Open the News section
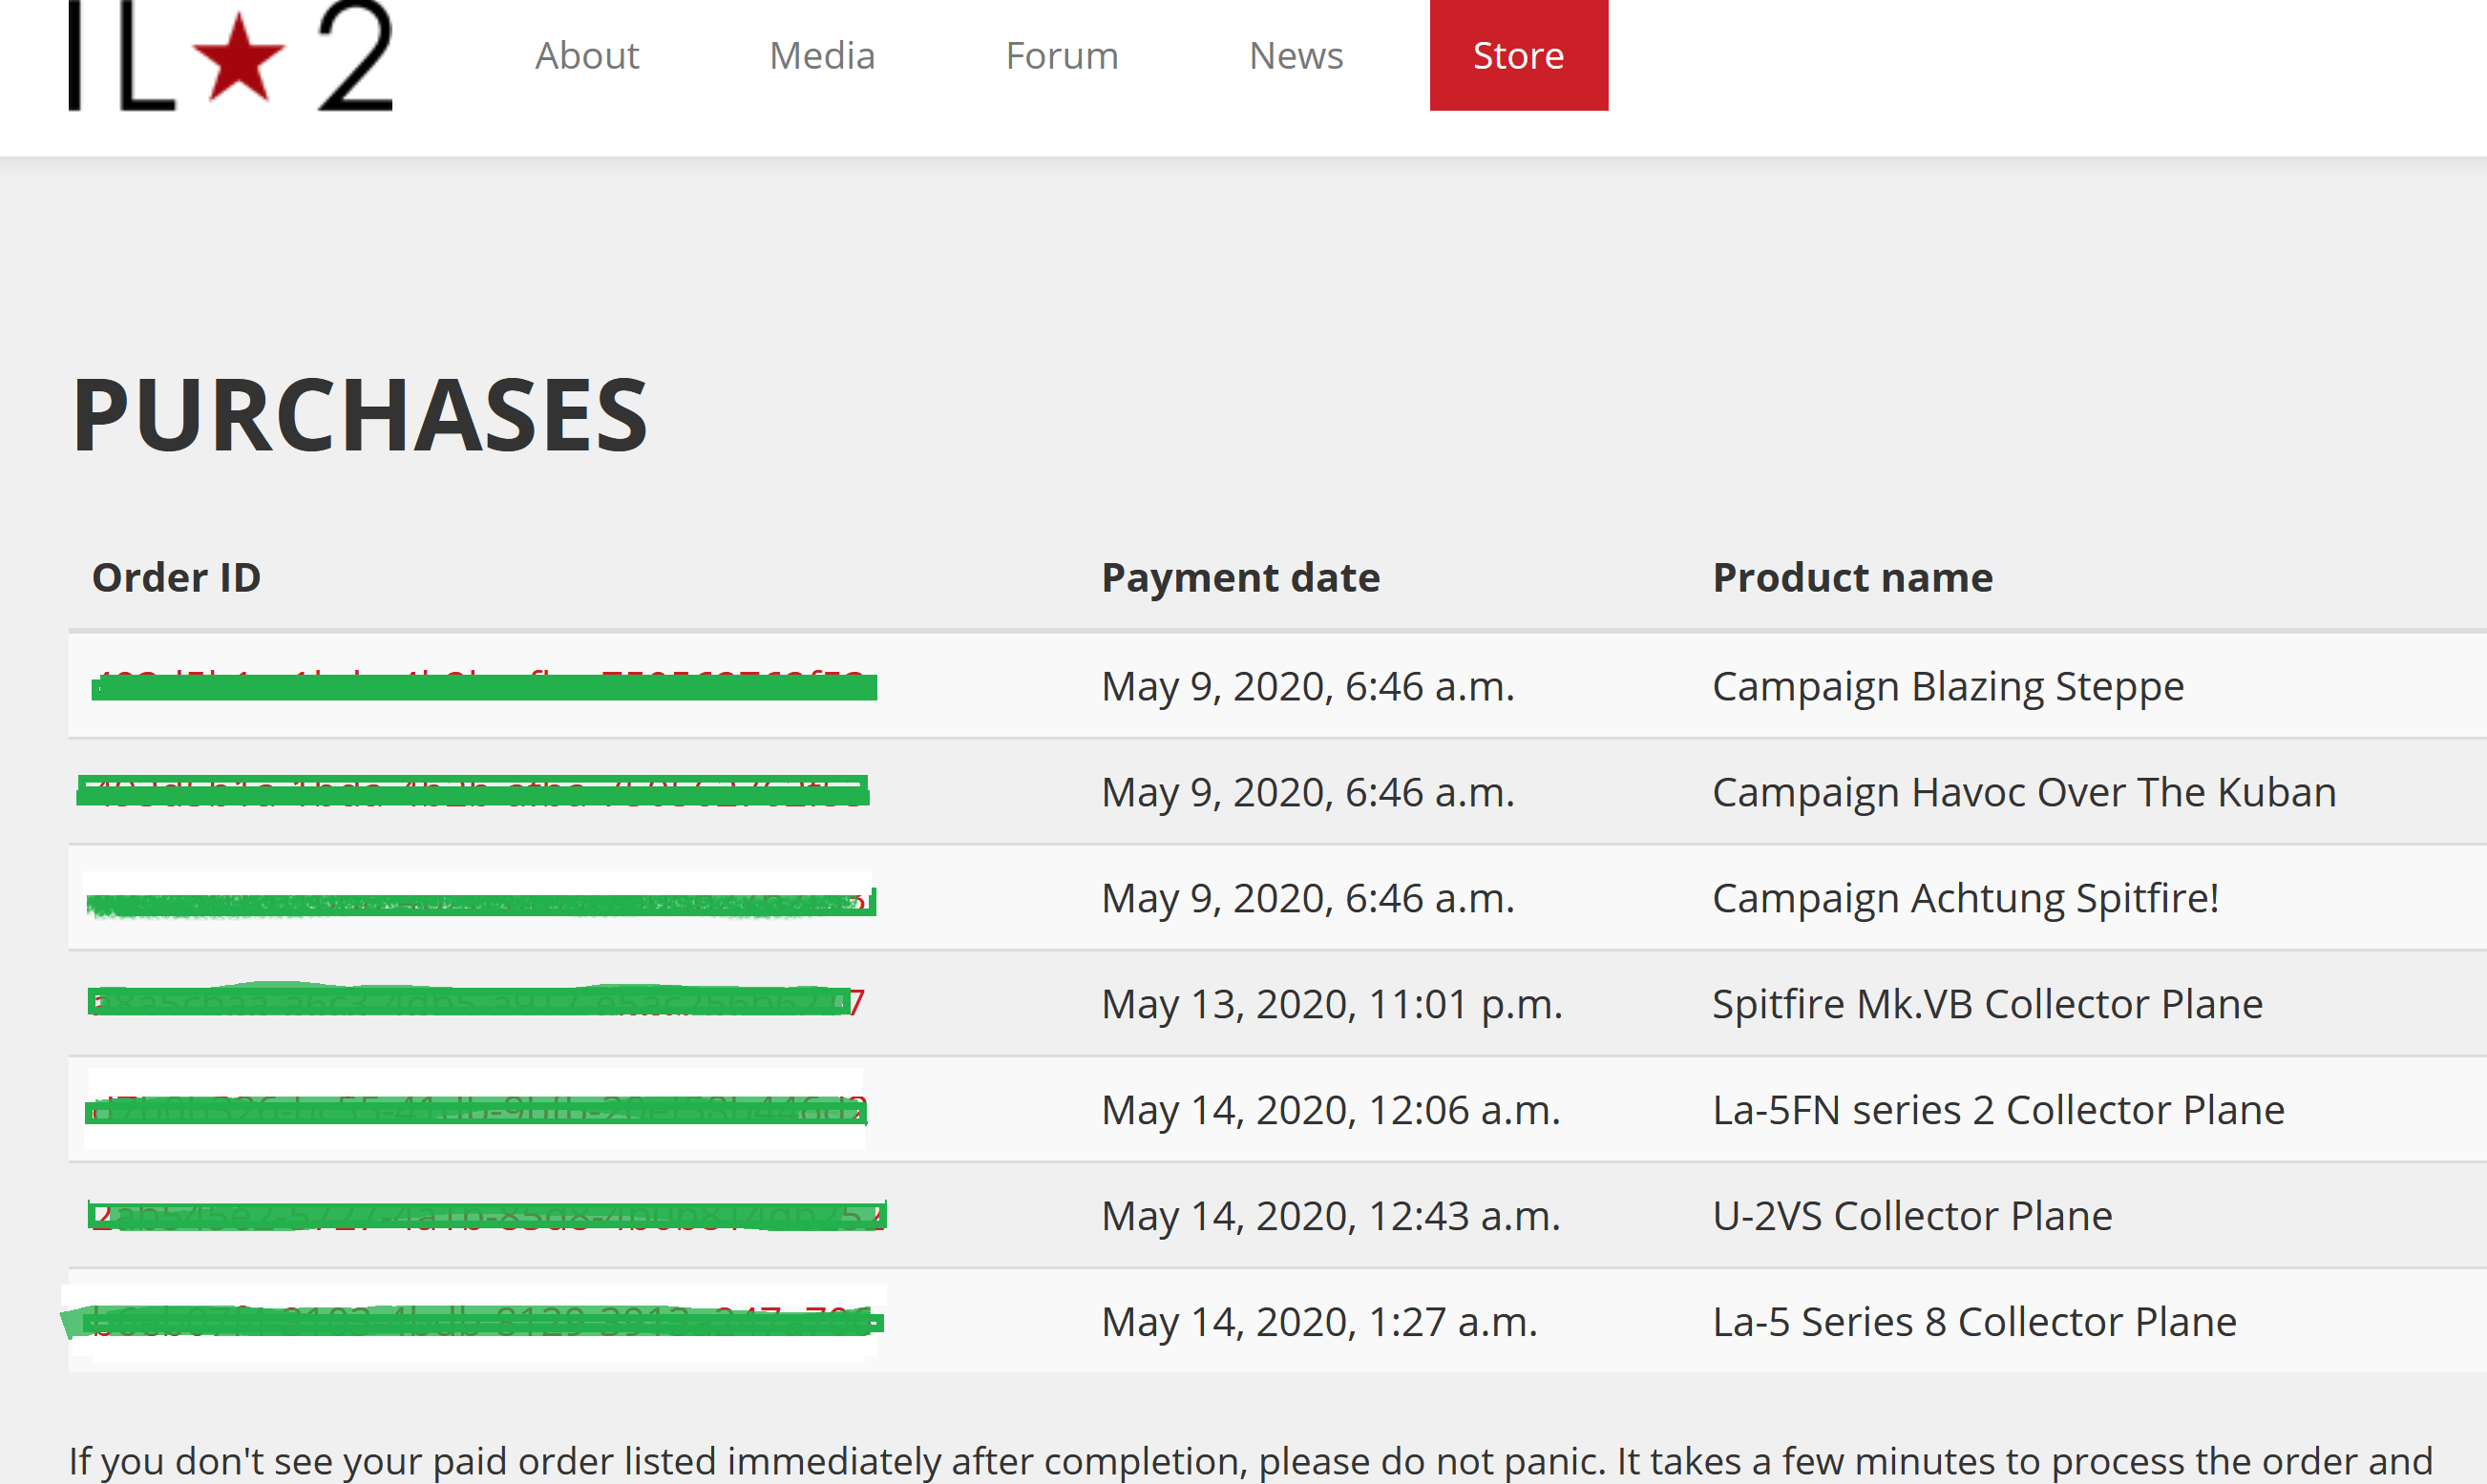The height and width of the screenshot is (1484, 2487). point(1296,56)
